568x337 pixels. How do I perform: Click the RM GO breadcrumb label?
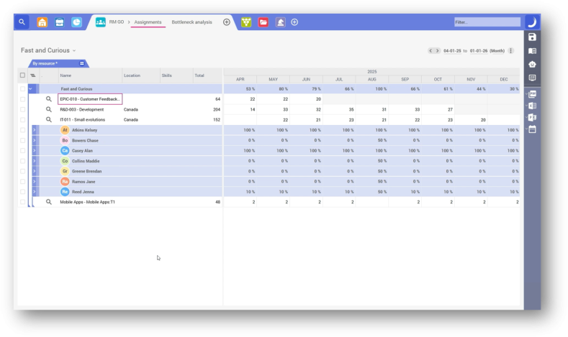(117, 22)
